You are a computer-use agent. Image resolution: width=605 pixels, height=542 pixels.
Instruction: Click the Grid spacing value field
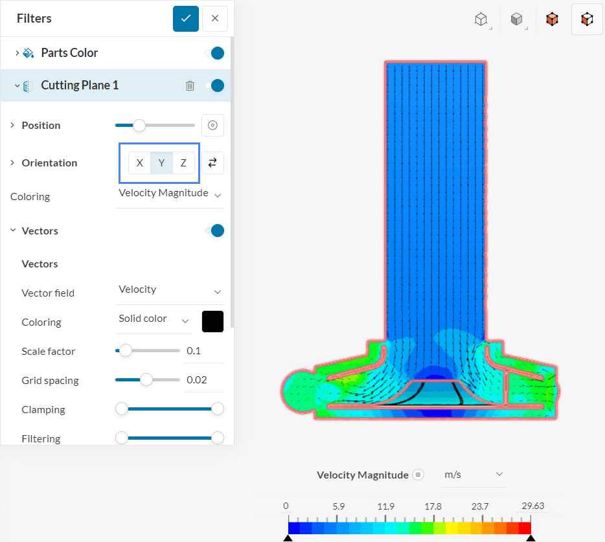coord(203,380)
